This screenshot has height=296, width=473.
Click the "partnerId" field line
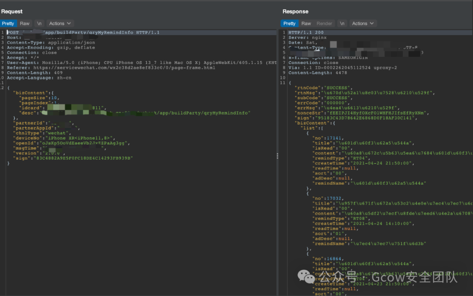pos(43,123)
